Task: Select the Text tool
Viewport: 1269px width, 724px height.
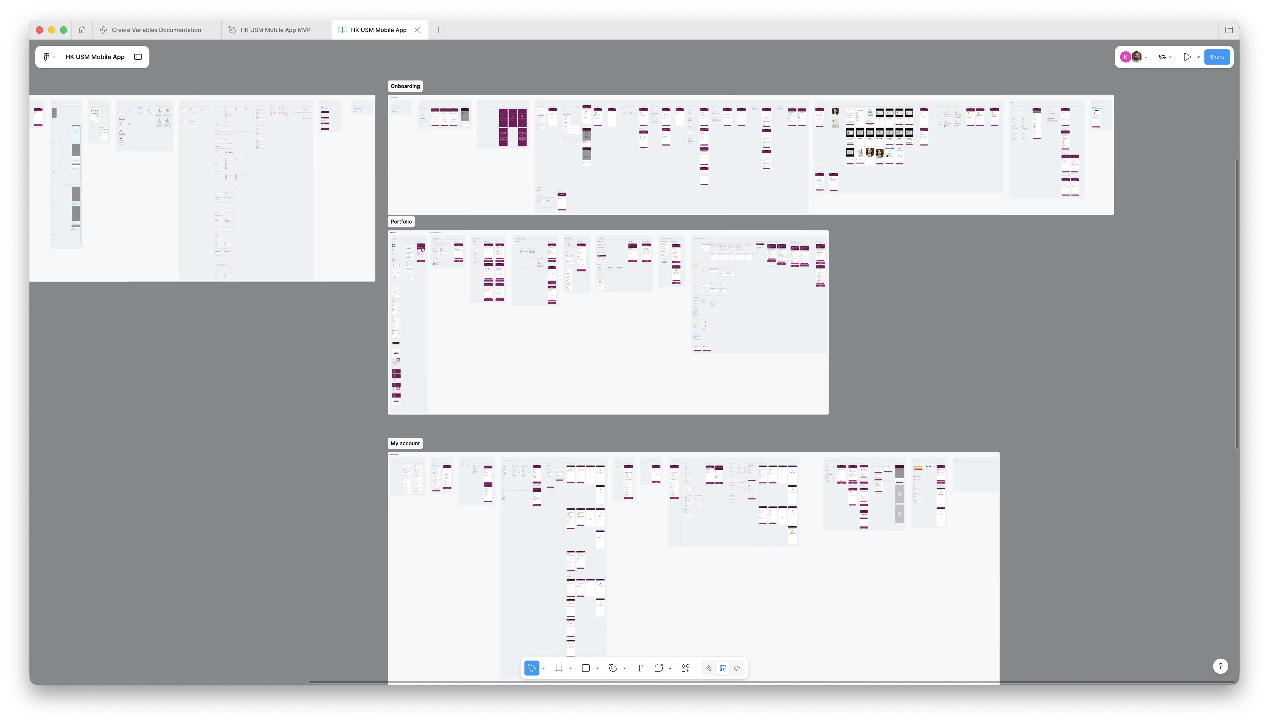Action: pyautogui.click(x=639, y=668)
